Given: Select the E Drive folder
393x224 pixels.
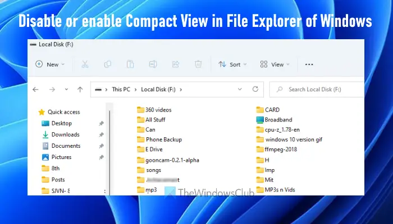Looking at the screenshot, I should pos(150,150).
